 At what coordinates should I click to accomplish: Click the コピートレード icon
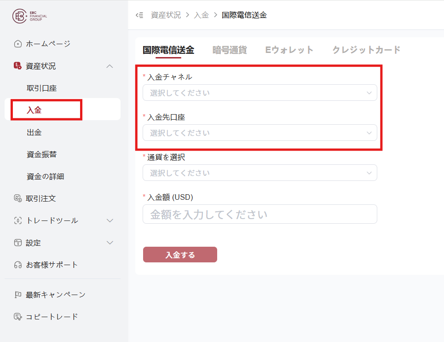coord(18,317)
